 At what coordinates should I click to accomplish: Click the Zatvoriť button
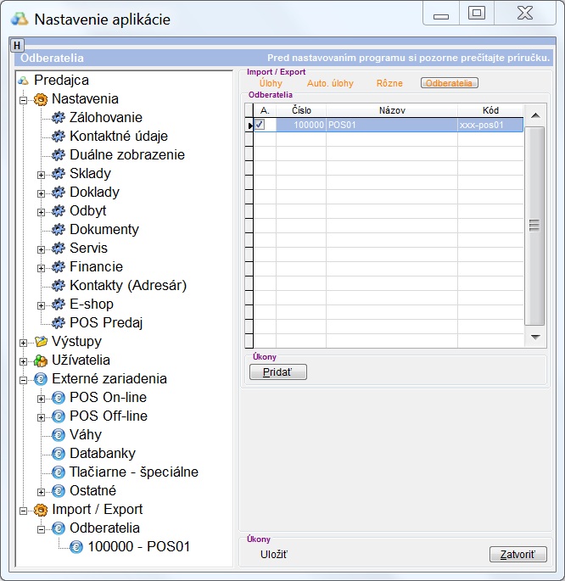pos(517,555)
